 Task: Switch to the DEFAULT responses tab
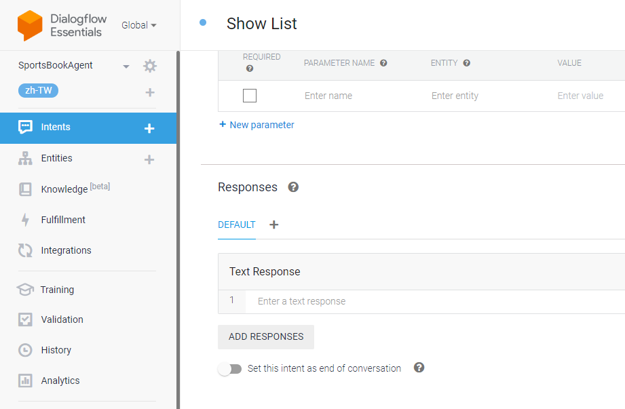tap(237, 225)
